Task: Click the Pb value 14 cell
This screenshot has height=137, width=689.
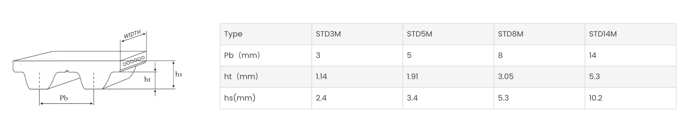Action: (631, 55)
